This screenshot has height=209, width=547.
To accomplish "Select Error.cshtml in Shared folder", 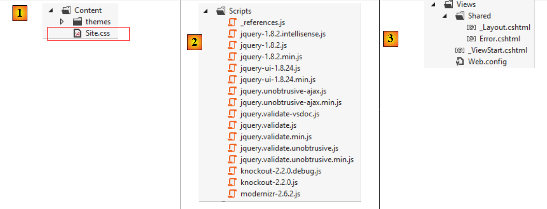I will (x=499, y=39).
